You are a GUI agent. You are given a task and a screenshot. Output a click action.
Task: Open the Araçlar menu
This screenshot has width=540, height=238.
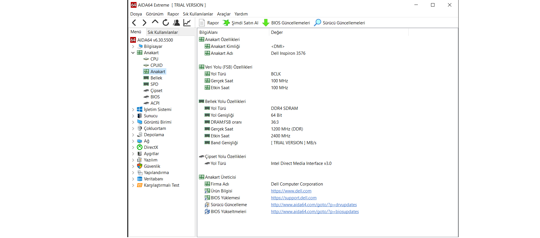pyautogui.click(x=224, y=14)
